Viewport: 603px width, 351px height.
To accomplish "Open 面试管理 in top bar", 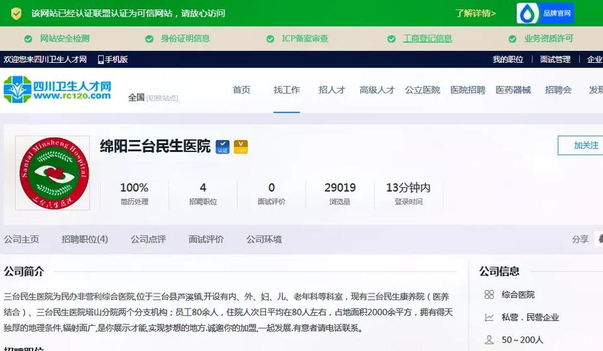I will click(555, 59).
